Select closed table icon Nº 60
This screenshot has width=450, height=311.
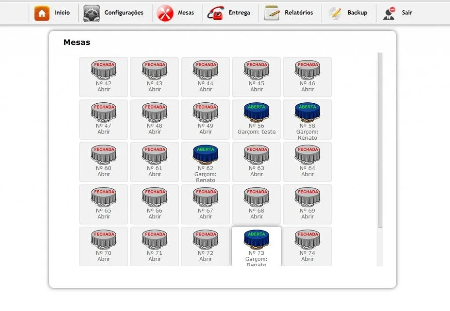(x=104, y=155)
